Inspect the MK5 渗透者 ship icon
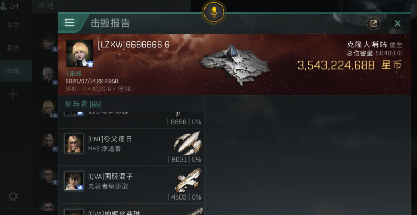417x215 pixels. pyautogui.click(x=187, y=143)
